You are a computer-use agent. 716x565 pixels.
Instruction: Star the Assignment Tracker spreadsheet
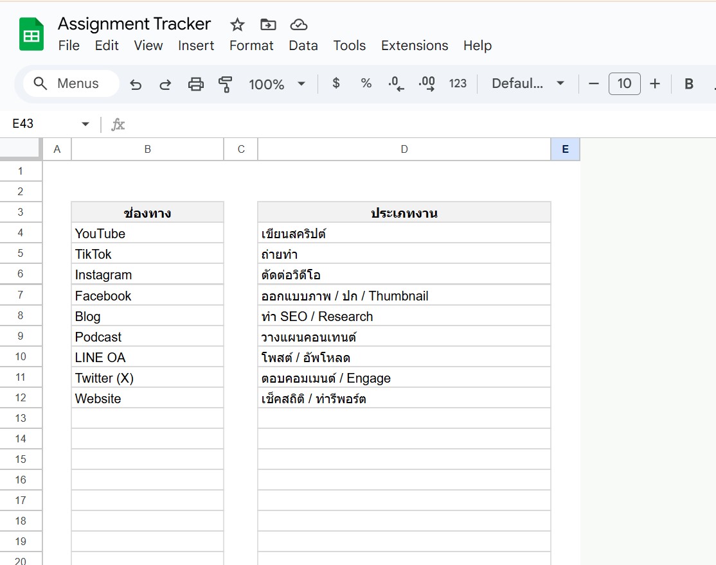tap(237, 24)
